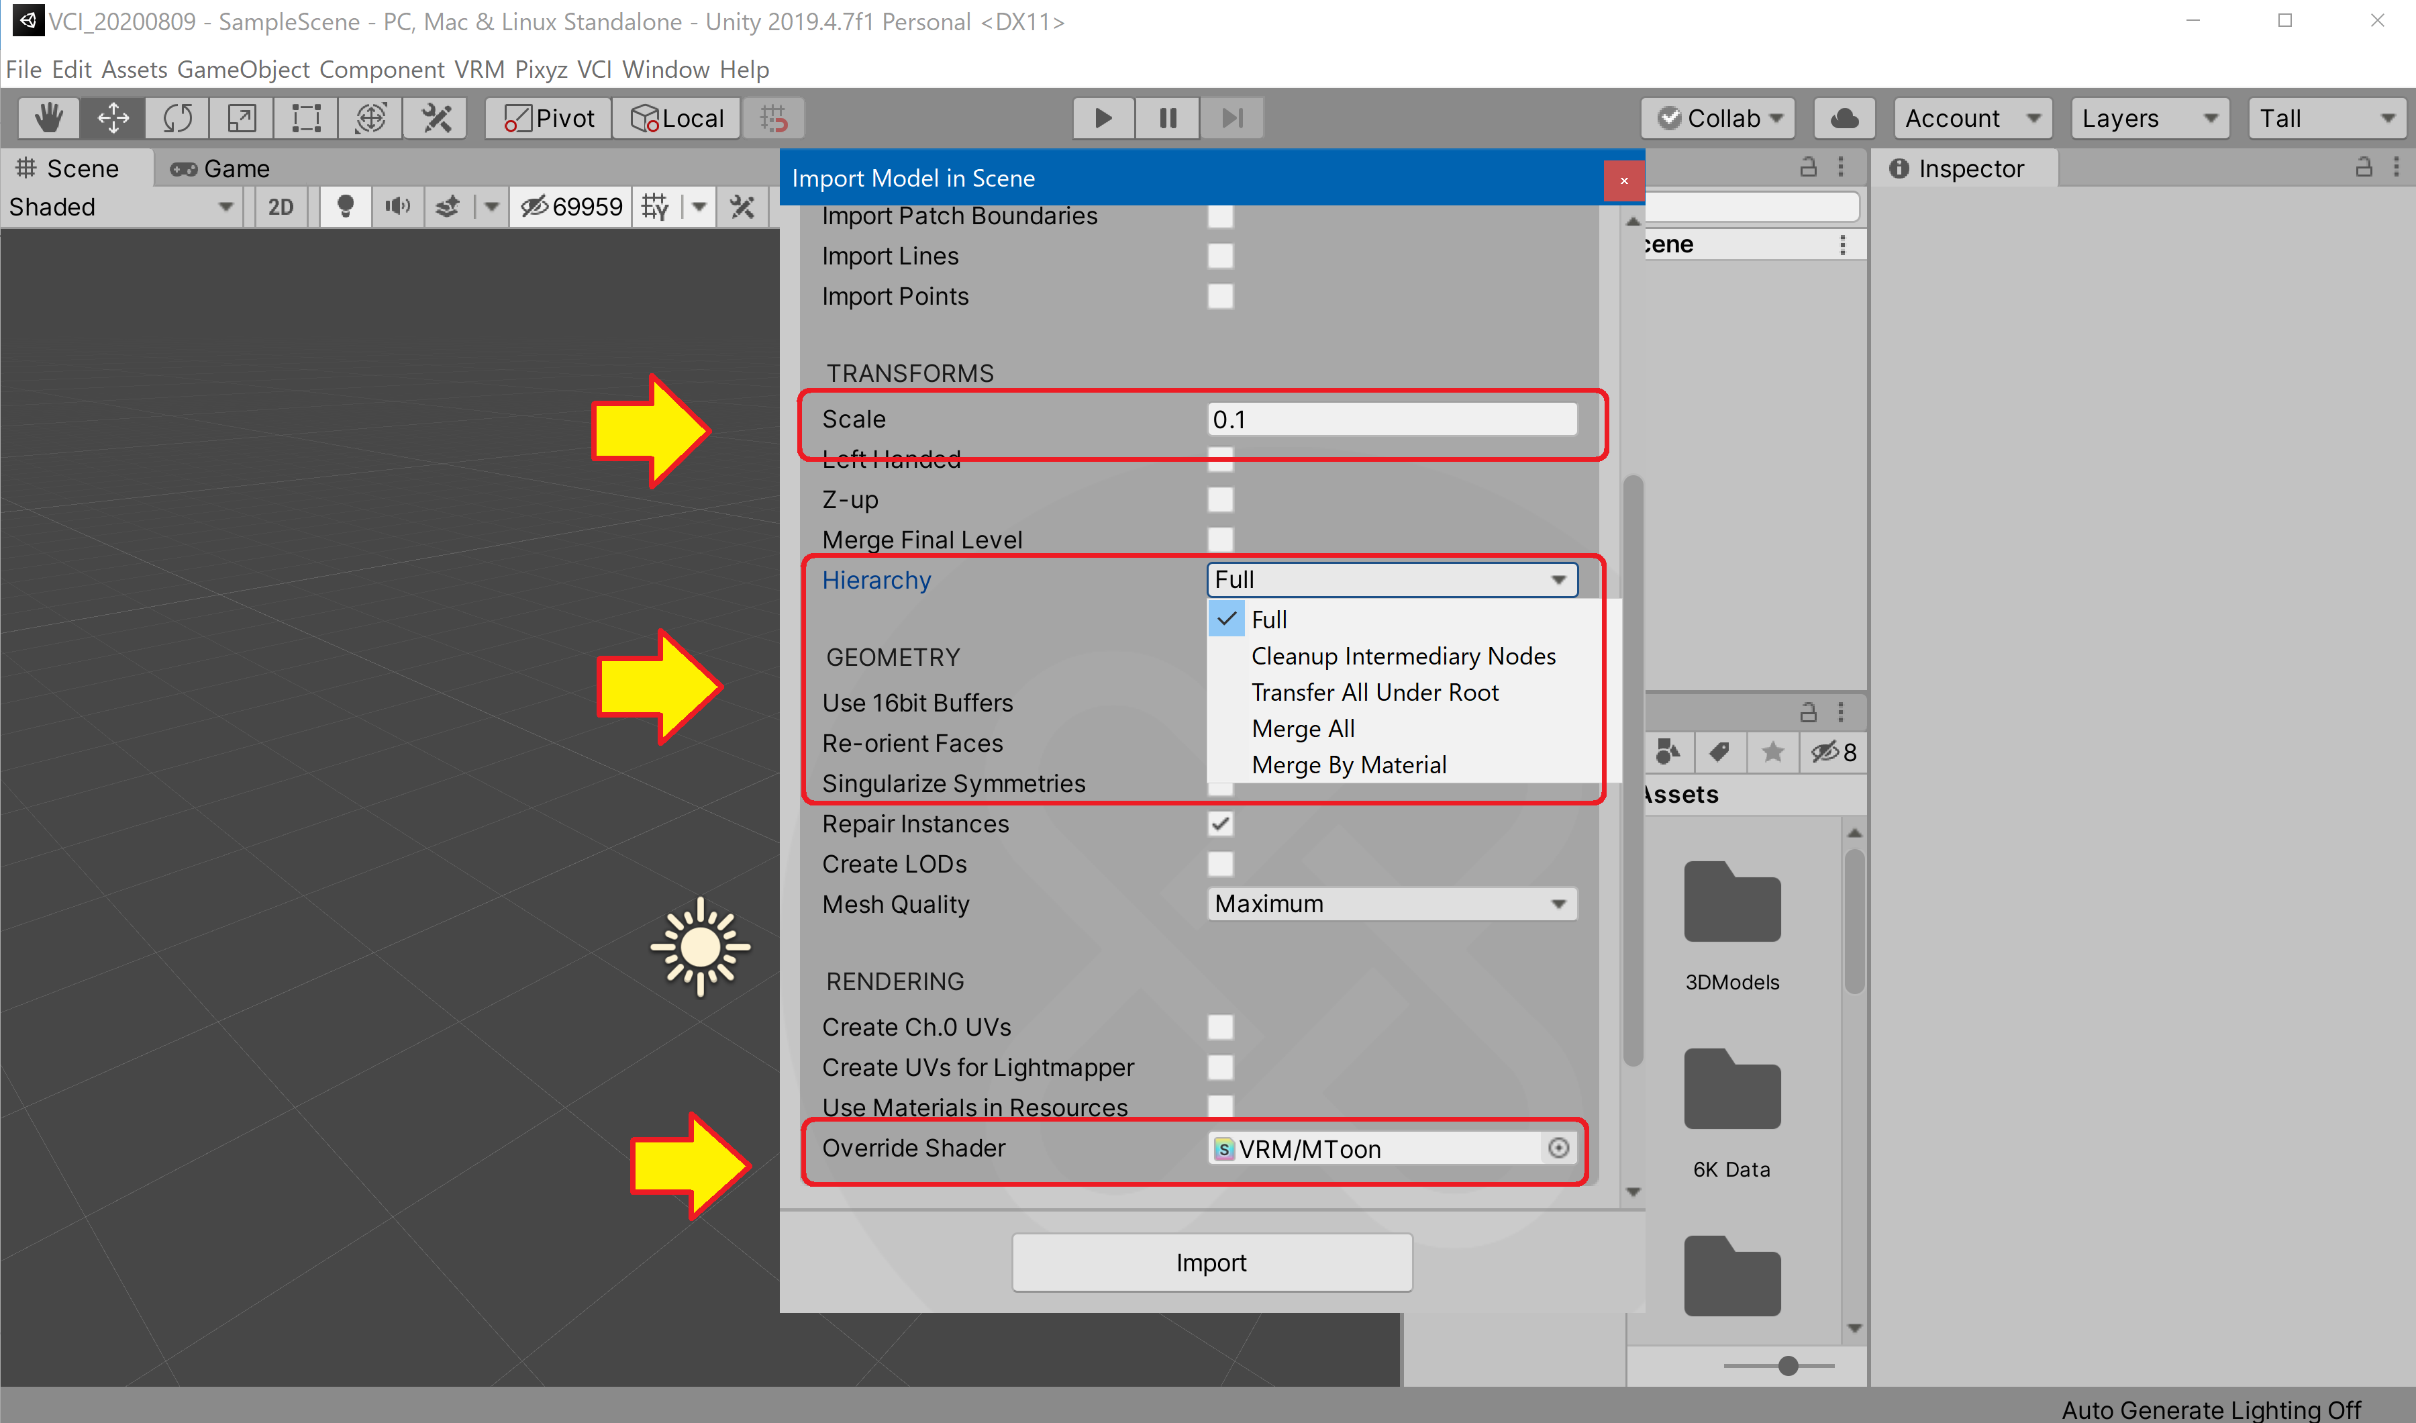Screen dimensions: 2416x1423
Task: Click the Import button
Action: (1212, 1263)
